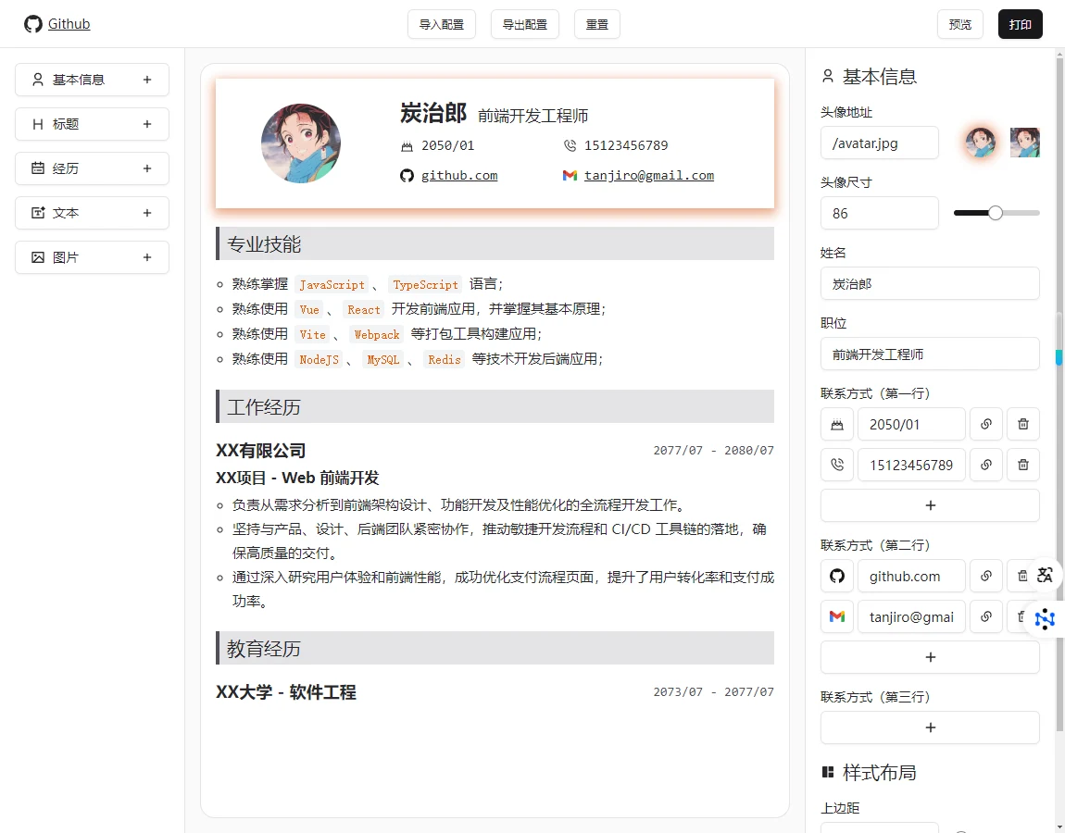The height and width of the screenshot is (833, 1065).
Task: Click the 15123456789 contact input
Action: point(911,465)
